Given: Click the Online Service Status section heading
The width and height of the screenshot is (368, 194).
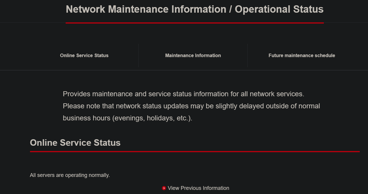Looking at the screenshot, I should (75, 142).
